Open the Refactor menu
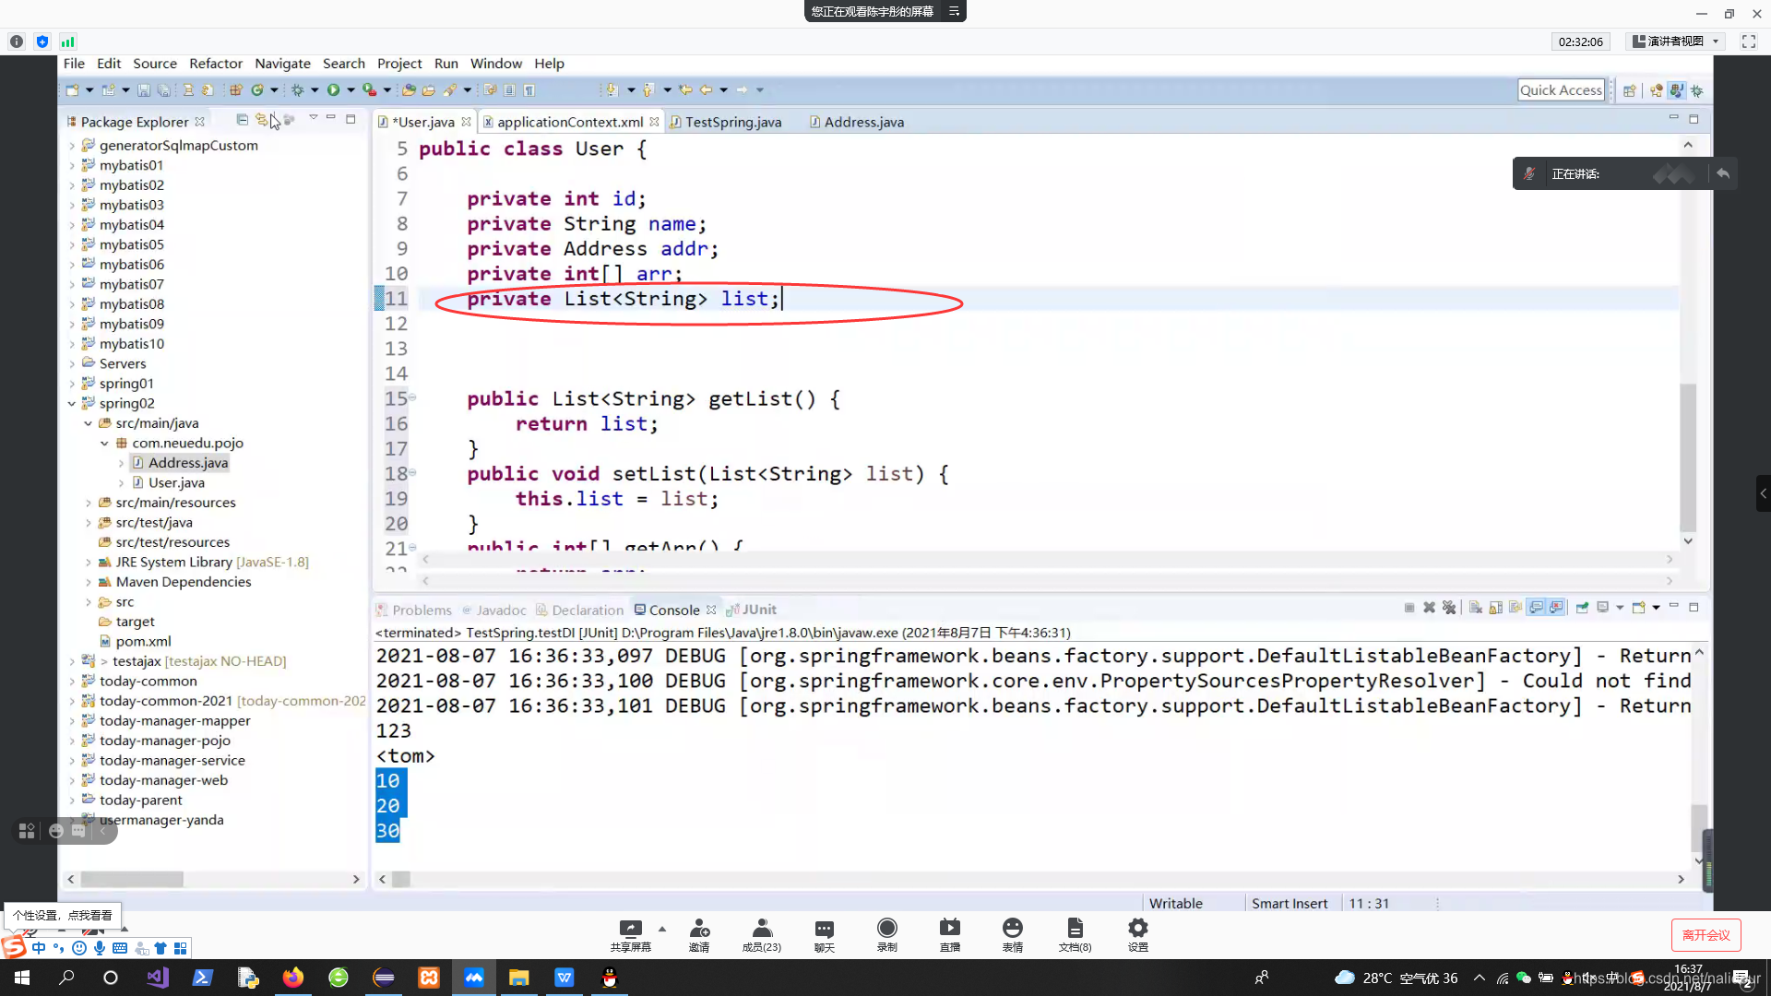 (215, 64)
